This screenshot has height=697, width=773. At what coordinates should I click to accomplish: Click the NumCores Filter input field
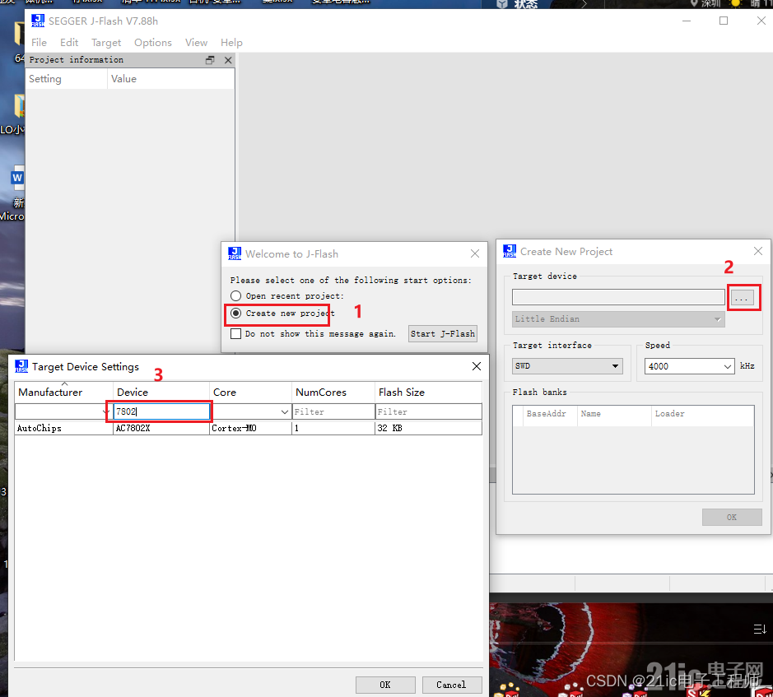tap(333, 411)
